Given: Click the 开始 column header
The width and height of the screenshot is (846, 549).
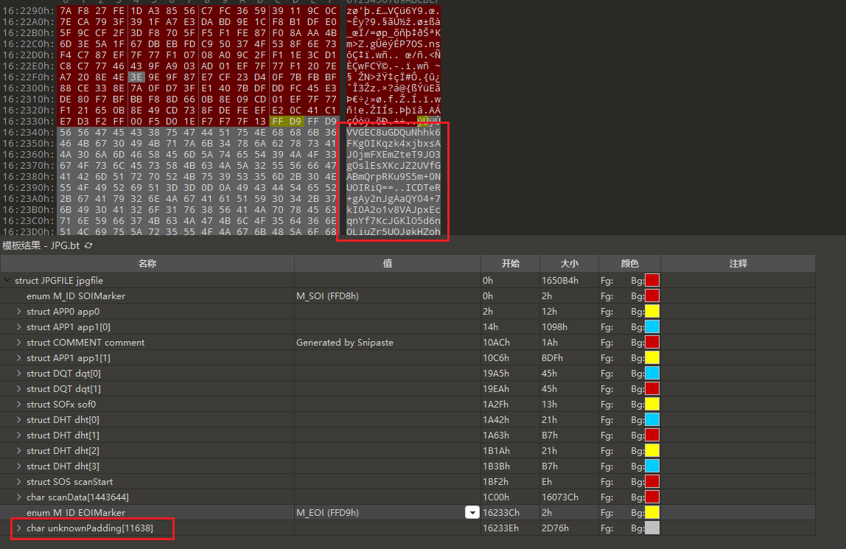Looking at the screenshot, I should click(x=509, y=264).
